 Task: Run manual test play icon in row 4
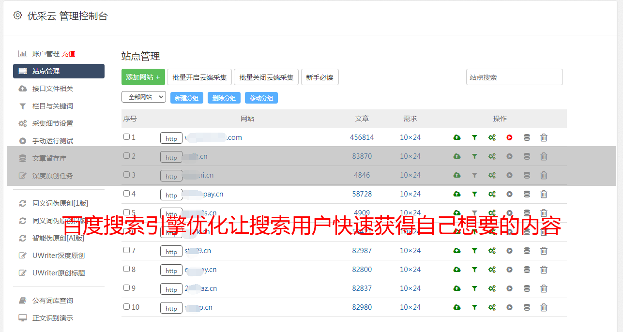pos(509,194)
